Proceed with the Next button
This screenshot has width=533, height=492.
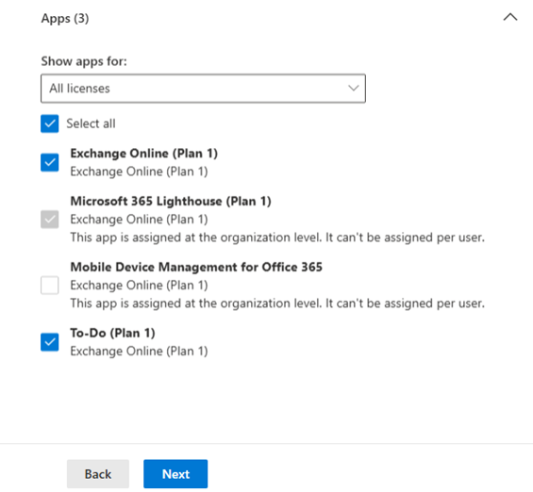(x=175, y=474)
